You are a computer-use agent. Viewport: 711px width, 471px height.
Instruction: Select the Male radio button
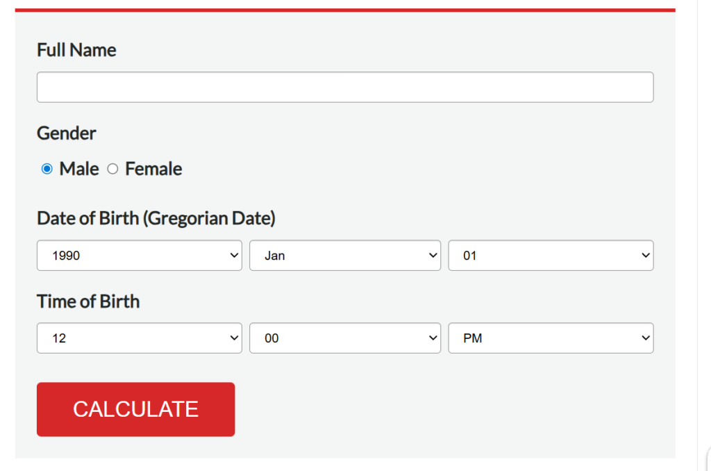tap(47, 169)
